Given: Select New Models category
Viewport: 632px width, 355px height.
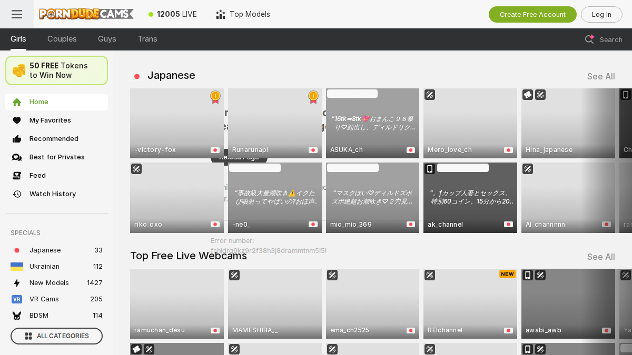Looking at the screenshot, I should point(56,283).
